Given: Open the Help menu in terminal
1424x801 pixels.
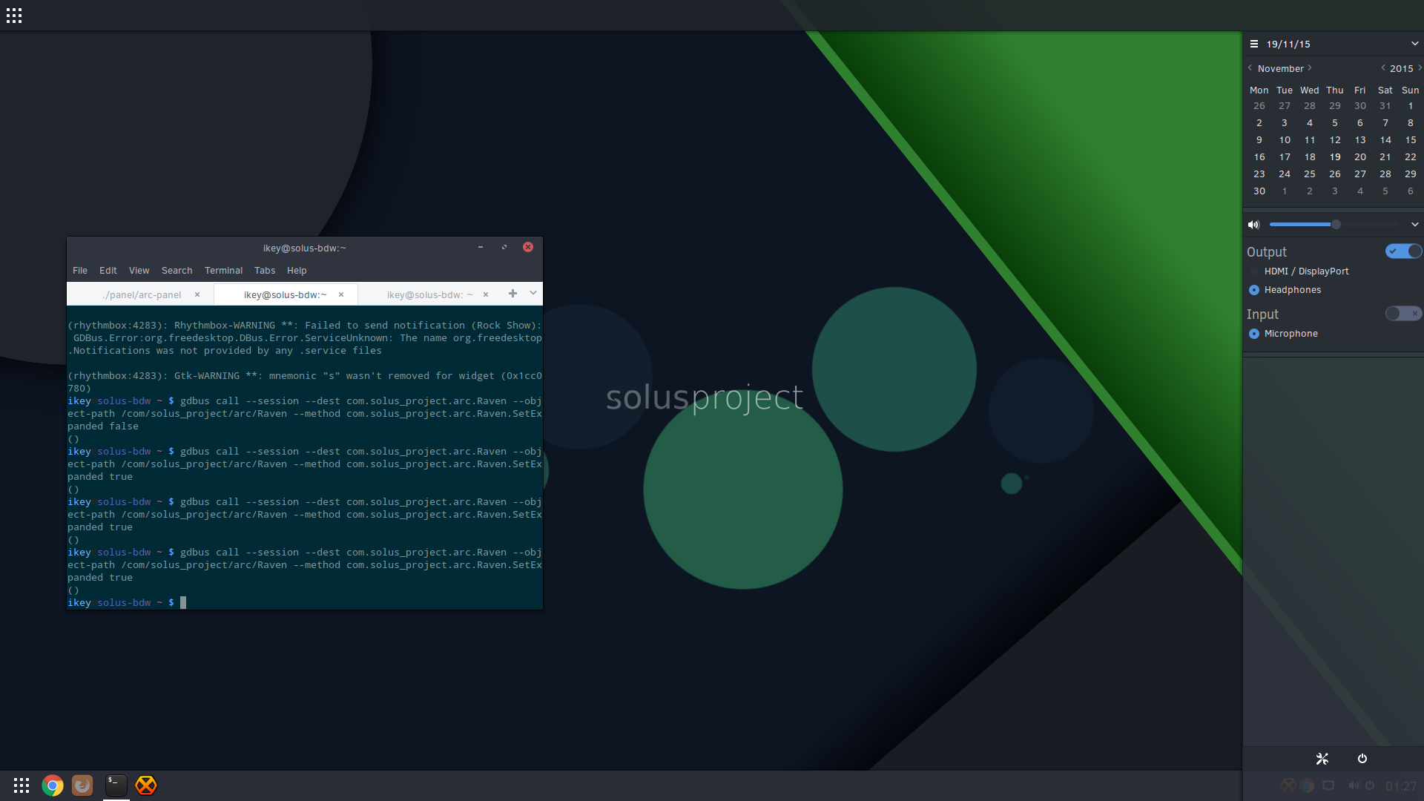Looking at the screenshot, I should (x=297, y=271).
